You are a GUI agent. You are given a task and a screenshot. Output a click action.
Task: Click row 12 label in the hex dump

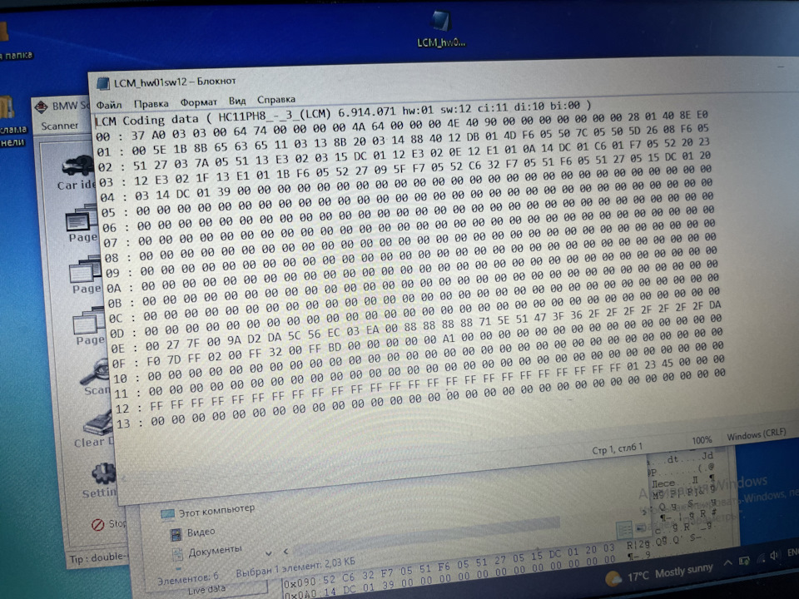pos(122,409)
